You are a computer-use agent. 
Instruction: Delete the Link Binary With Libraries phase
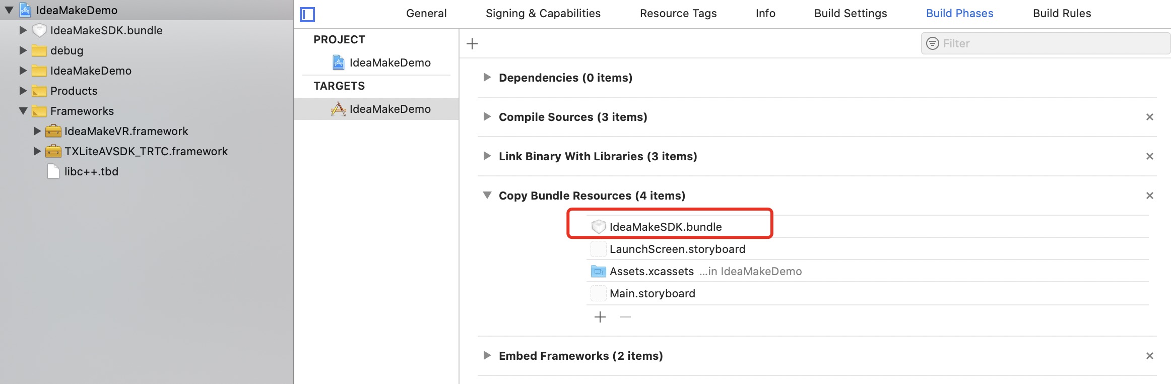[x=1149, y=156]
